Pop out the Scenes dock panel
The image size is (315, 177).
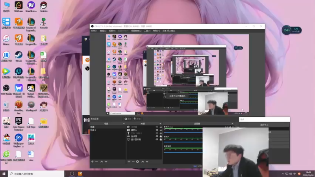(x=124, y=124)
